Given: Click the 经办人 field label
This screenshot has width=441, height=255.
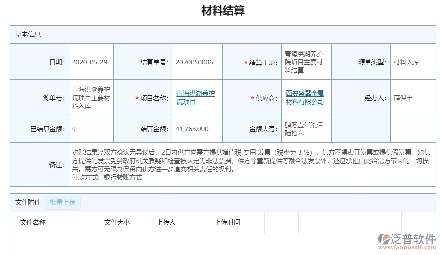Looking at the screenshot, I should (x=376, y=98).
